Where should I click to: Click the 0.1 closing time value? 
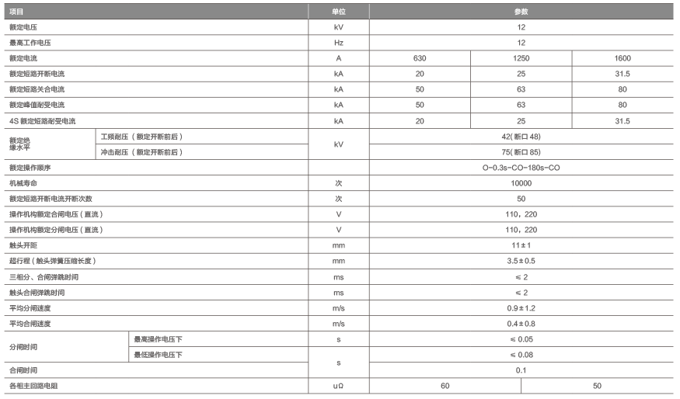[521, 371]
